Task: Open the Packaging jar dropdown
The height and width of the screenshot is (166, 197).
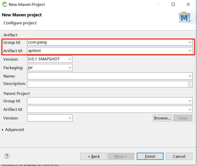Action: pyautogui.click(x=70, y=68)
